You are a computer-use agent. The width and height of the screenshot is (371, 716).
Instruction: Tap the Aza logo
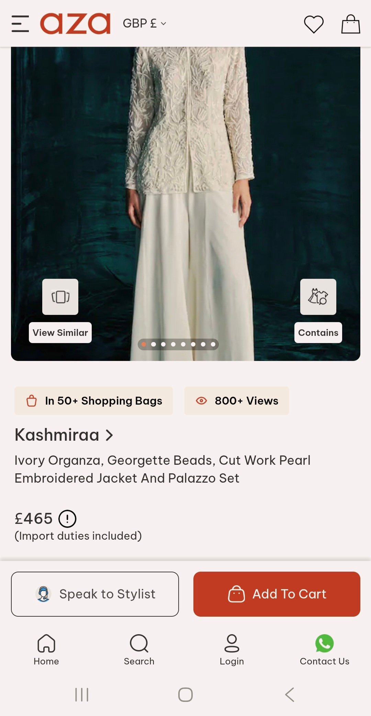[75, 24]
